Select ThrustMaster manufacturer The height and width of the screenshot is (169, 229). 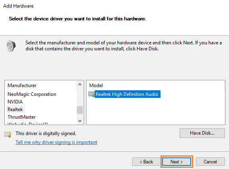click(22, 117)
